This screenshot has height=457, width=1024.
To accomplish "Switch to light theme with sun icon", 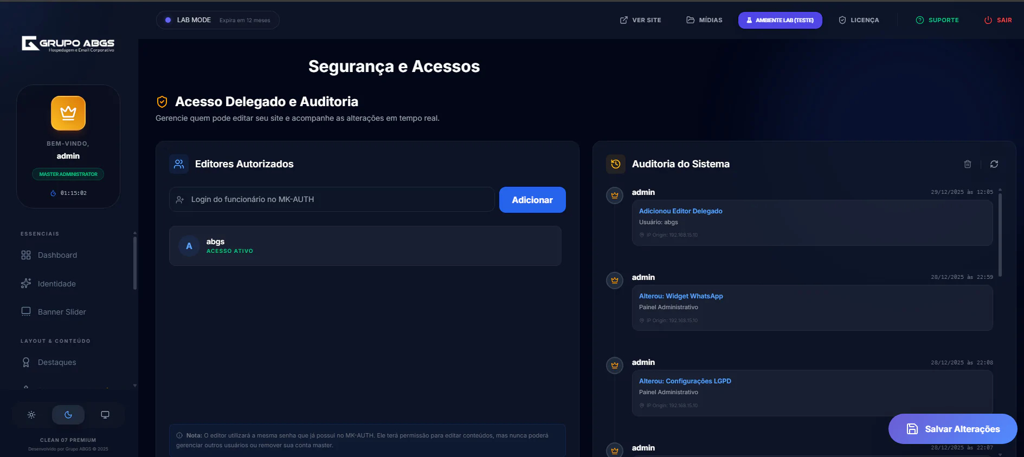I will coord(31,415).
